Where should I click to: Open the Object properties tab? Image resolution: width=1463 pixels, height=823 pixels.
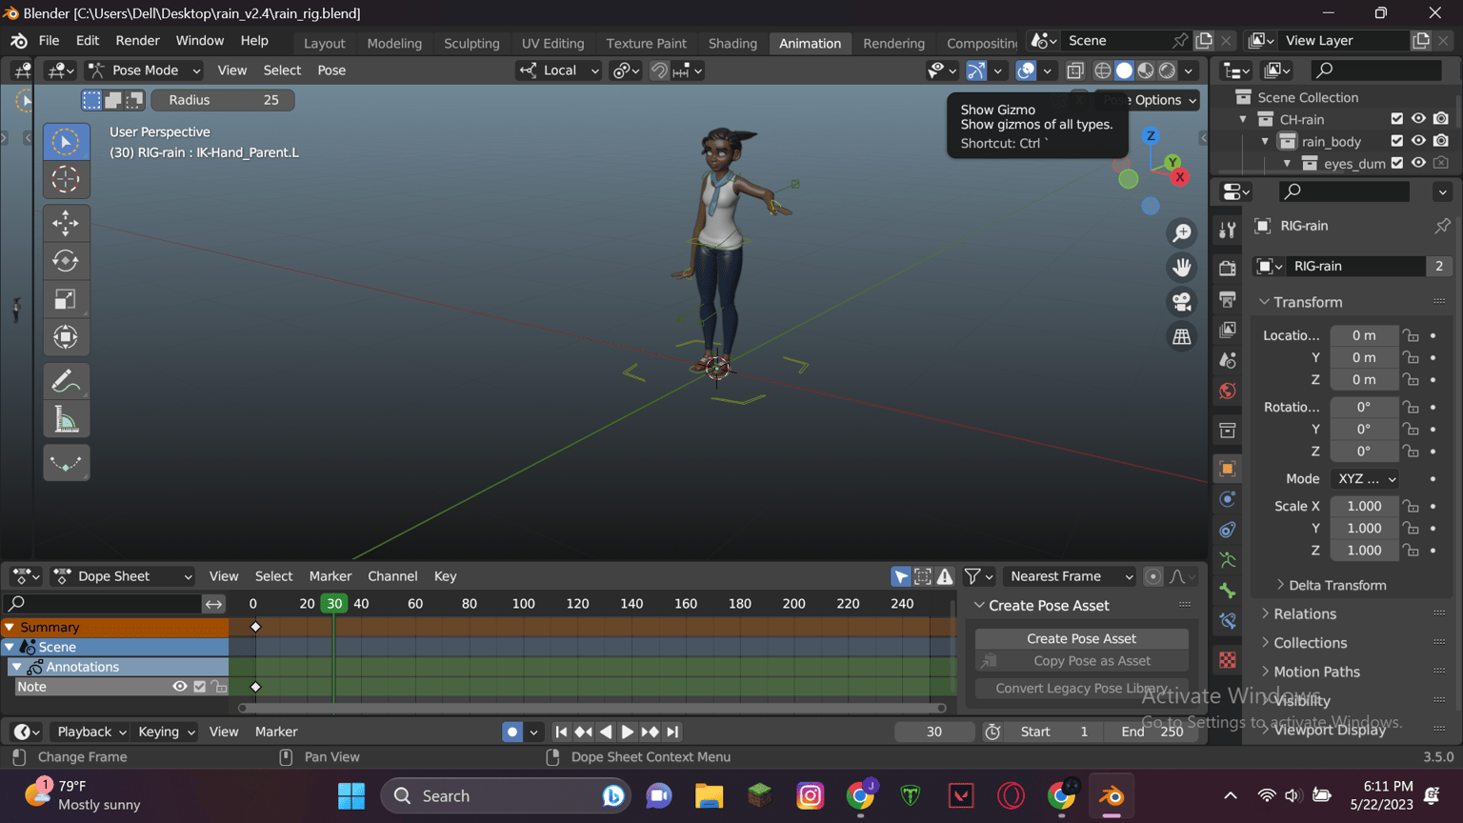pyautogui.click(x=1228, y=469)
